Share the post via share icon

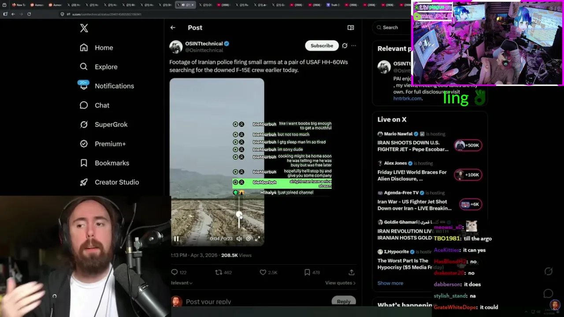coord(352,273)
